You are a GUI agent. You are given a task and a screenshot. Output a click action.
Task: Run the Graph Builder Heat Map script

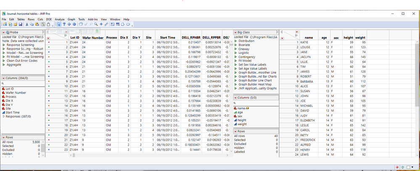236,84
